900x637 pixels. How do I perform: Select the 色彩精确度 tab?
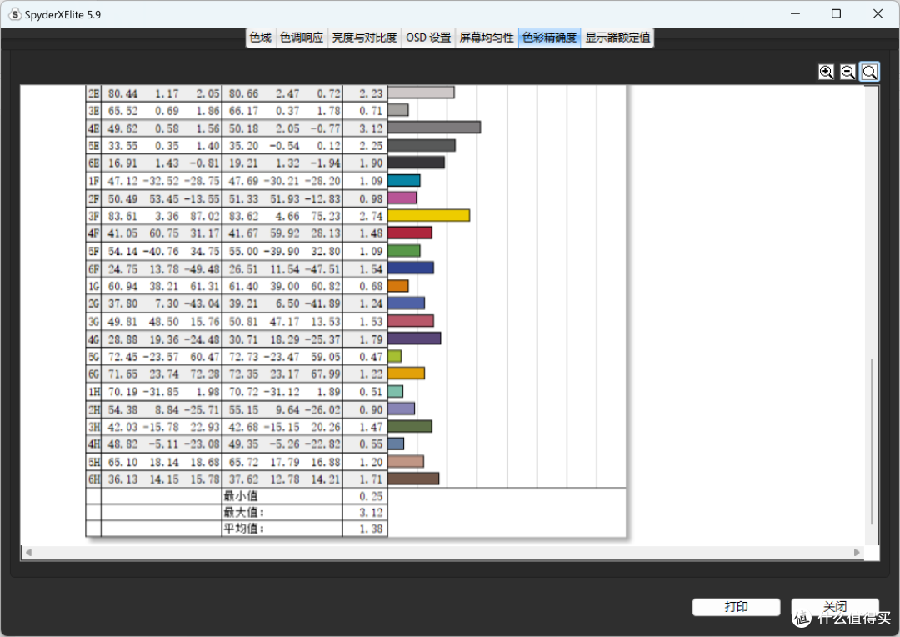(x=549, y=38)
